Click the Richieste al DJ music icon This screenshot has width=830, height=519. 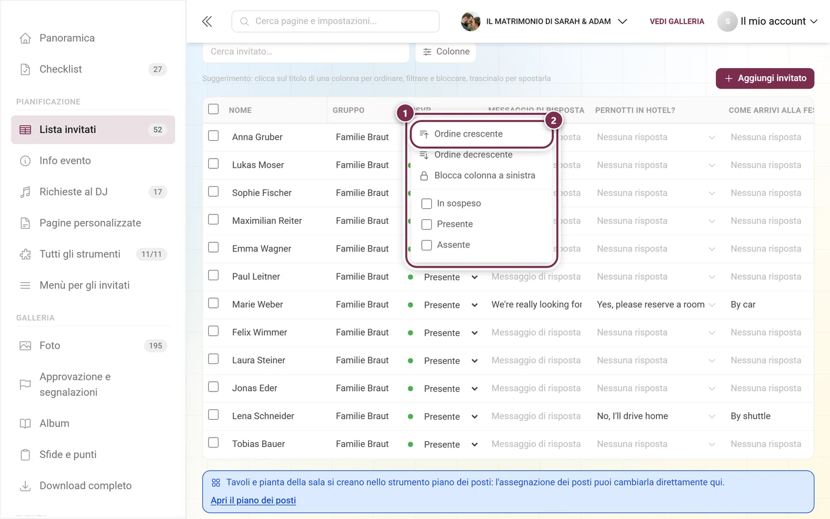click(x=25, y=192)
